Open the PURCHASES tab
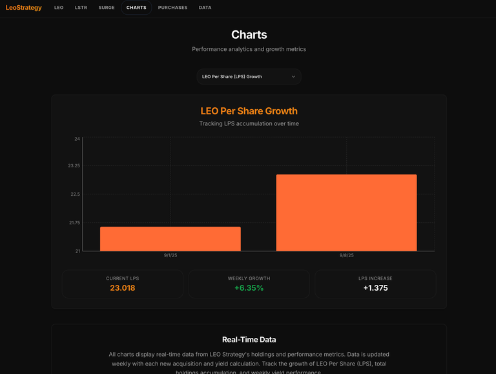496x374 pixels. [172, 8]
